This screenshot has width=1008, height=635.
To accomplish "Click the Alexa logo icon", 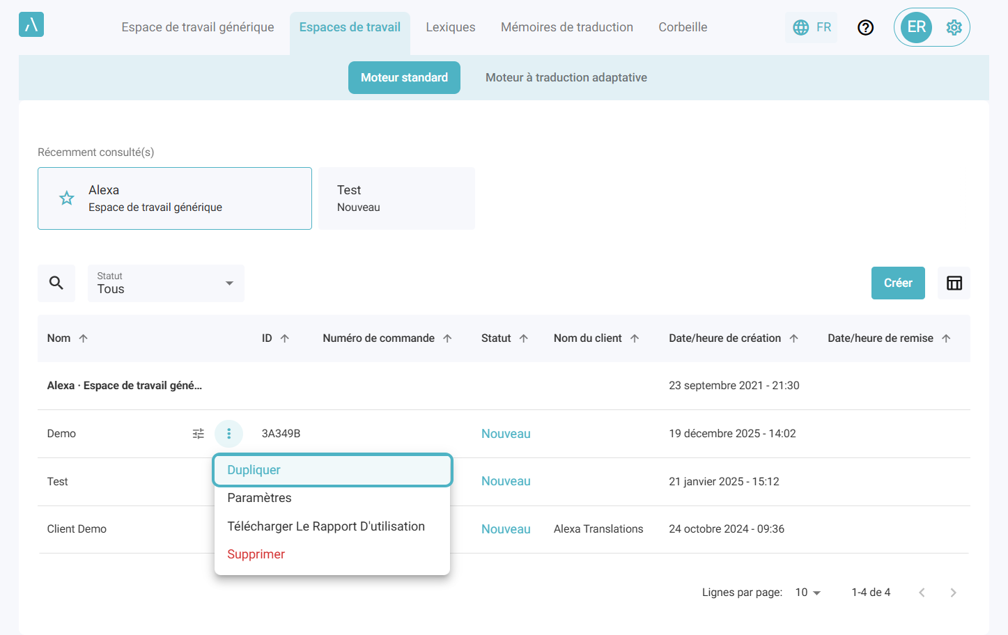I will click(31, 25).
